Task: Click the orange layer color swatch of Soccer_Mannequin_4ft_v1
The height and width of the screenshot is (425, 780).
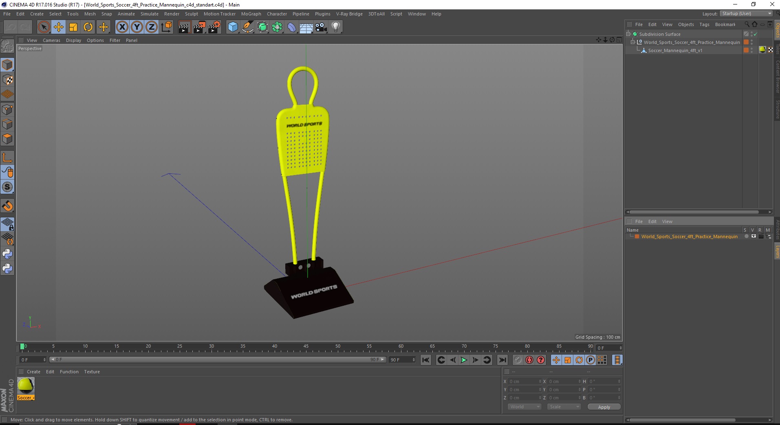Action: point(746,50)
